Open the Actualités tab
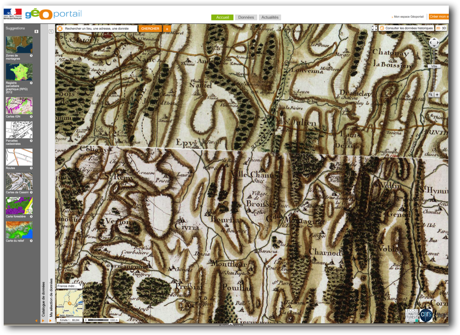Screen dimensions: 460x335 [x=270, y=17]
